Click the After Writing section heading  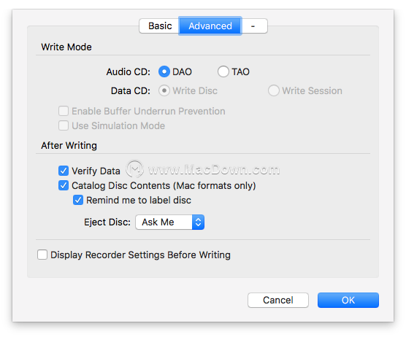pyautogui.click(x=69, y=146)
